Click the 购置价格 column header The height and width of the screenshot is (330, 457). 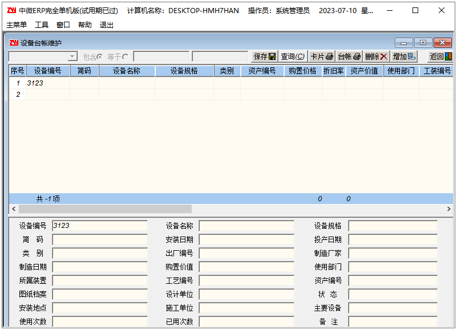[x=302, y=71]
